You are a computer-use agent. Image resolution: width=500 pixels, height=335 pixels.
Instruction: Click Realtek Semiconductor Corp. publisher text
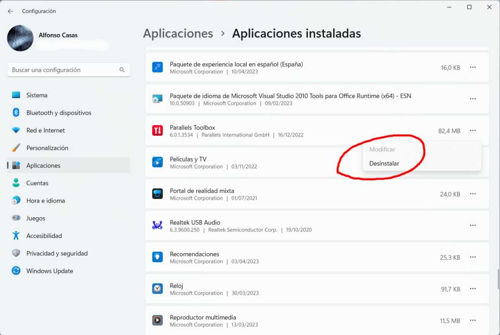click(242, 230)
